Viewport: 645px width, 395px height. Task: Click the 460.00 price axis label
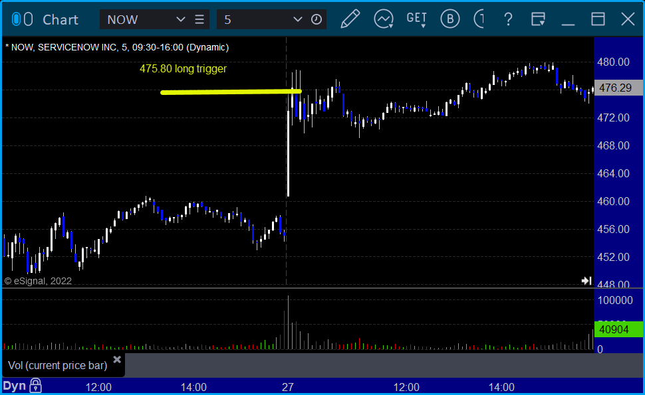coord(613,201)
